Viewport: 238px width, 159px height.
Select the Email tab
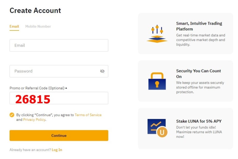pyautogui.click(x=14, y=26)
